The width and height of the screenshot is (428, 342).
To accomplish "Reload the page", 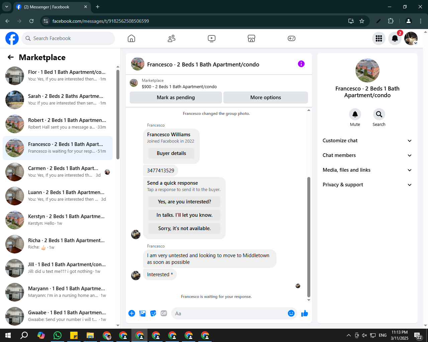I will 31,21.
